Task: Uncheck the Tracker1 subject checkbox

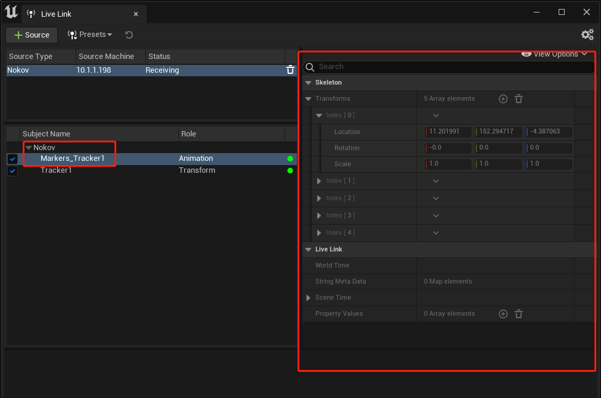Action: [13, 170]
